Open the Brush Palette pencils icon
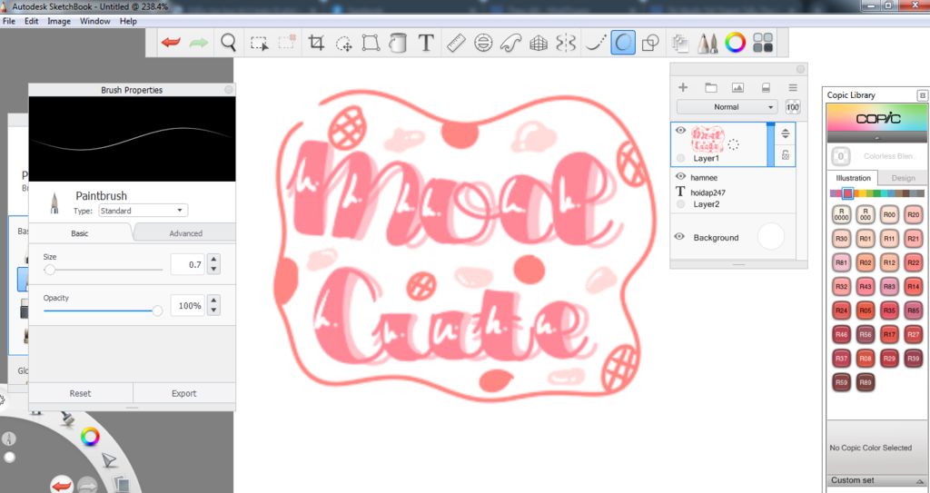Viewport: 930px width, 493px height. pyautogui.click(x=707, y=43)
